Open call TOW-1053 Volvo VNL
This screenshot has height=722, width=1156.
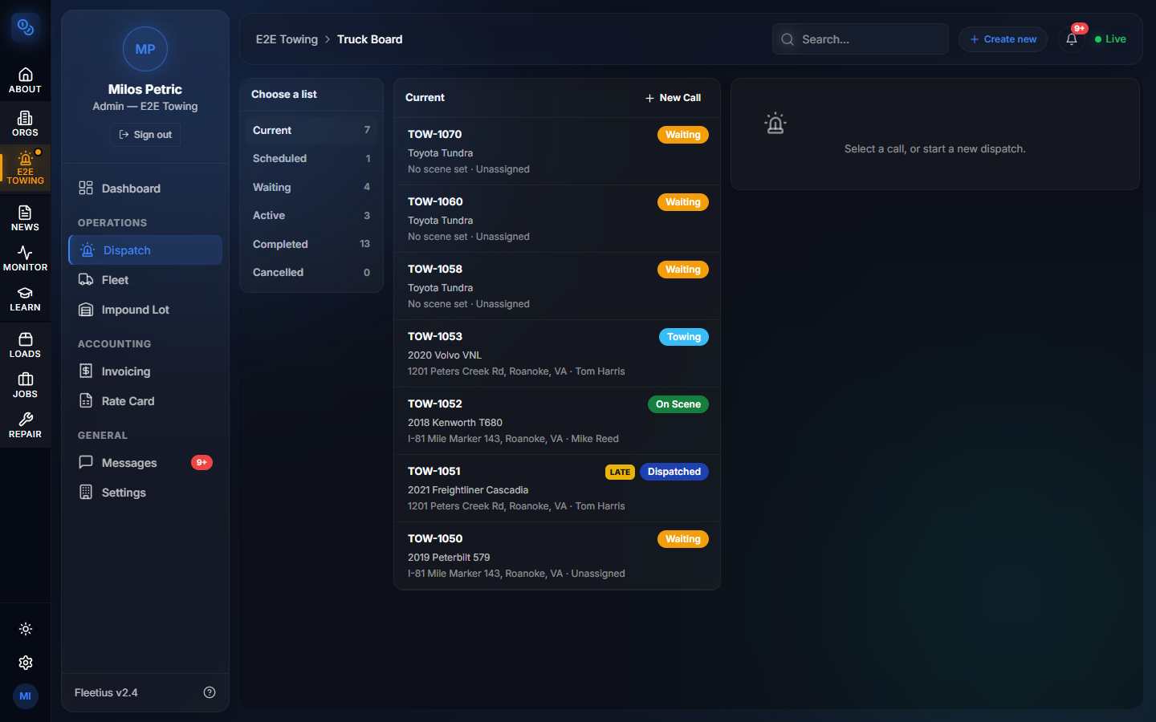tap(557, 354)
